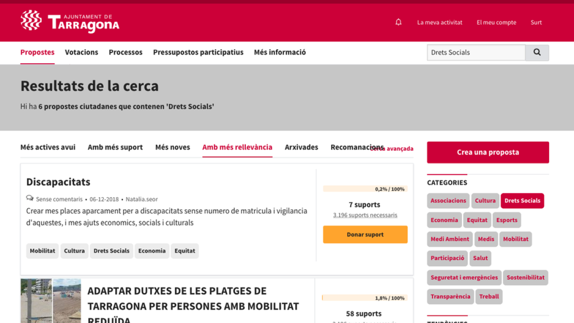Click the magnifying glass search button
This screenshot has height=323, width=574.
coord(537,53)
